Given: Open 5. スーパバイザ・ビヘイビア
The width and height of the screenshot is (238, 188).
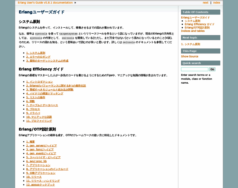Looking at the screenshot, I should pyautogui.click(x=44, y=157).
